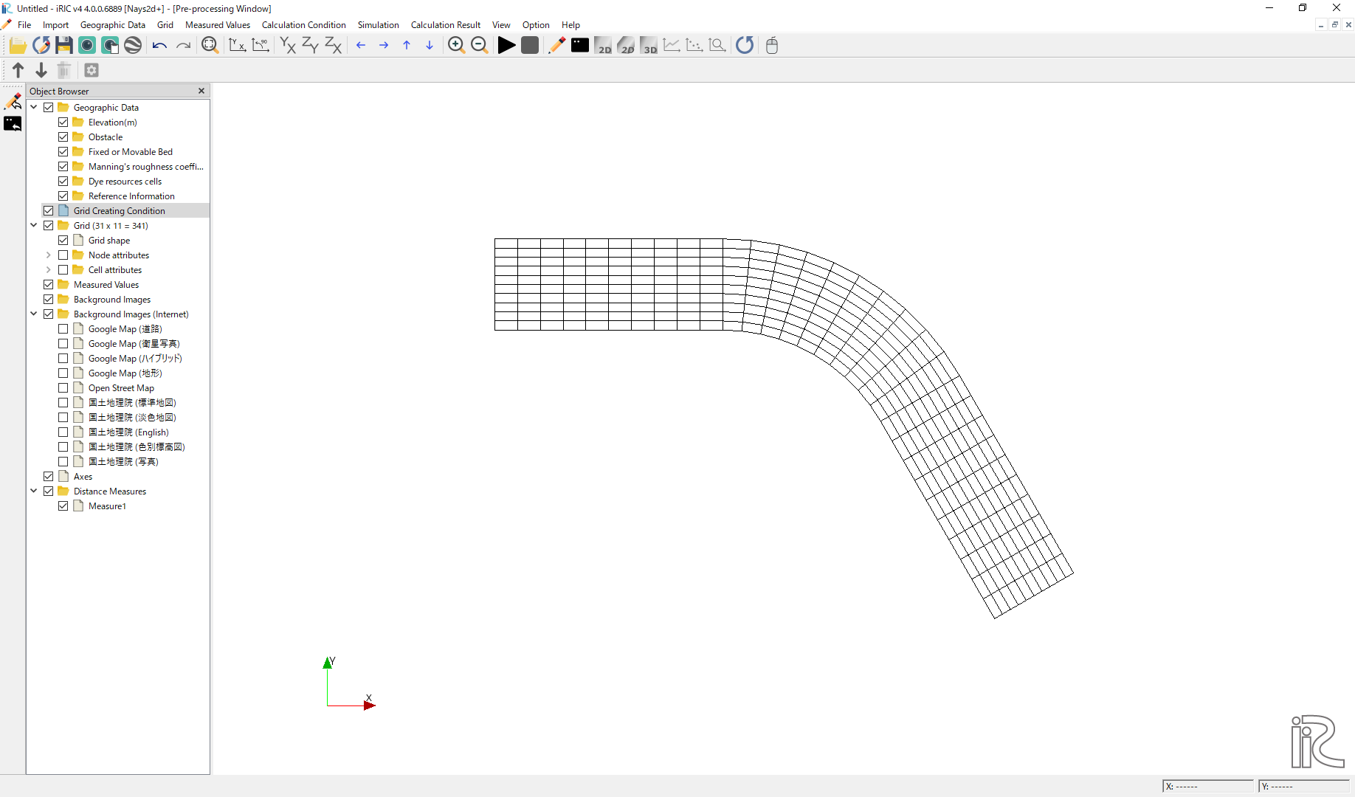Move view down with blue arrow
This screenshot has width=1355, height=797.
pyautogui.click(x=430, y=46)
